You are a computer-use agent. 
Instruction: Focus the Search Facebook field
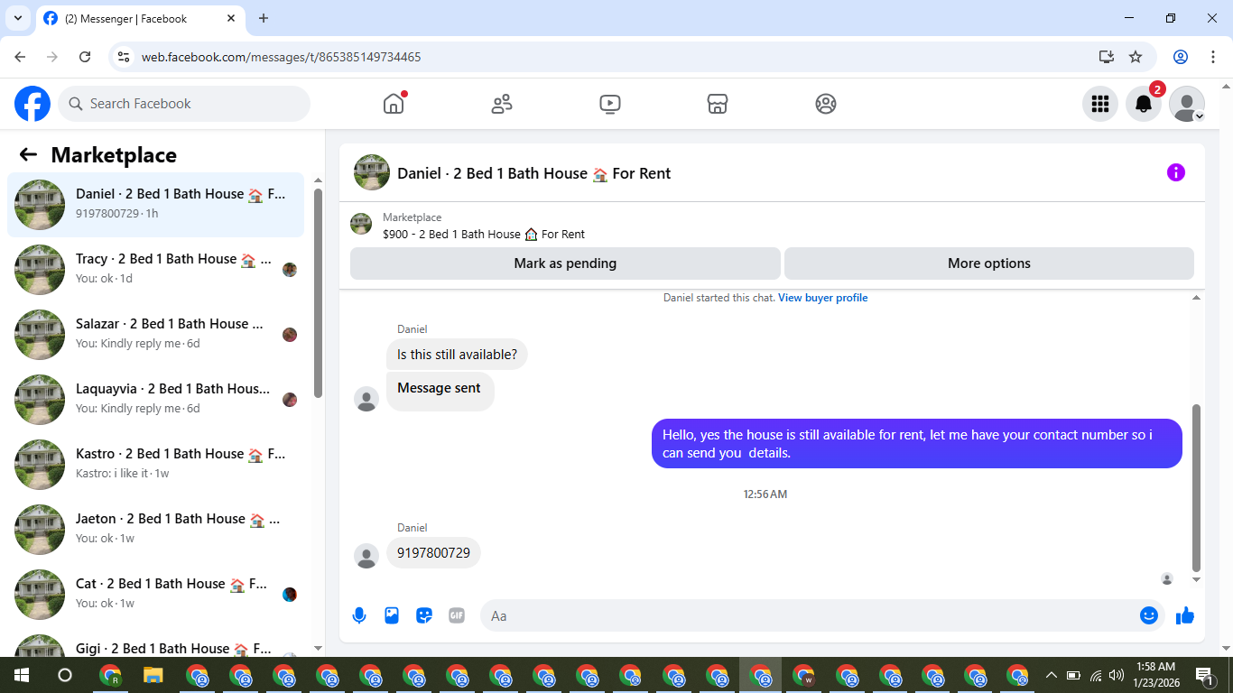[184, 104]
